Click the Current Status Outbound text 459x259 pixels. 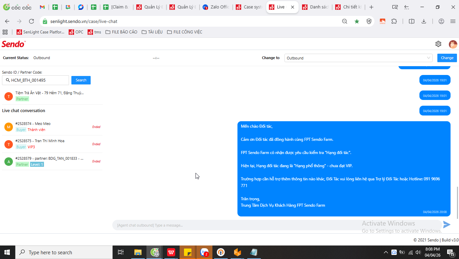click(42, 58)
